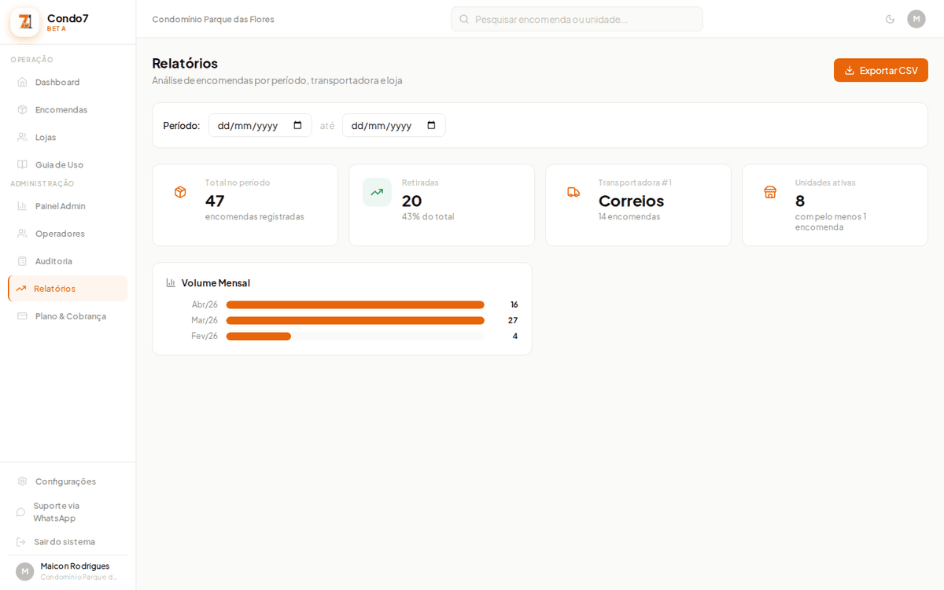The image size is (944, 590).
Task: Open the start date calendar picker
Action: tap(297, 125)
